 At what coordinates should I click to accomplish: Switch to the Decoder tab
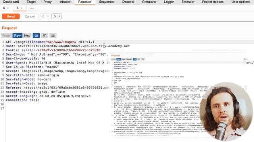(128, 2)
